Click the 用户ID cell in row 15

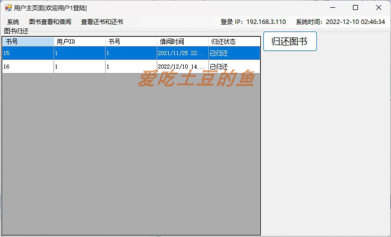tap(79, 53)
